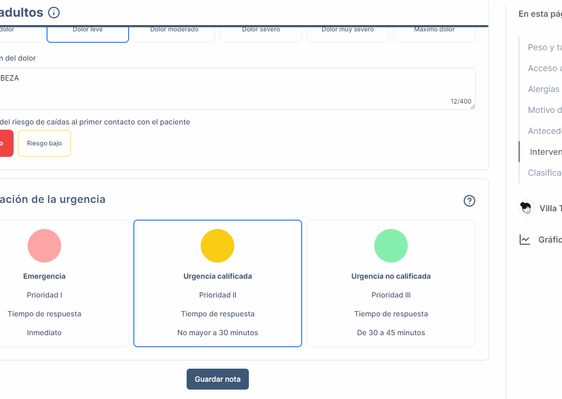Click the pink Emergencia color circle
Viewport: 562px width, 399px height.
44,246
